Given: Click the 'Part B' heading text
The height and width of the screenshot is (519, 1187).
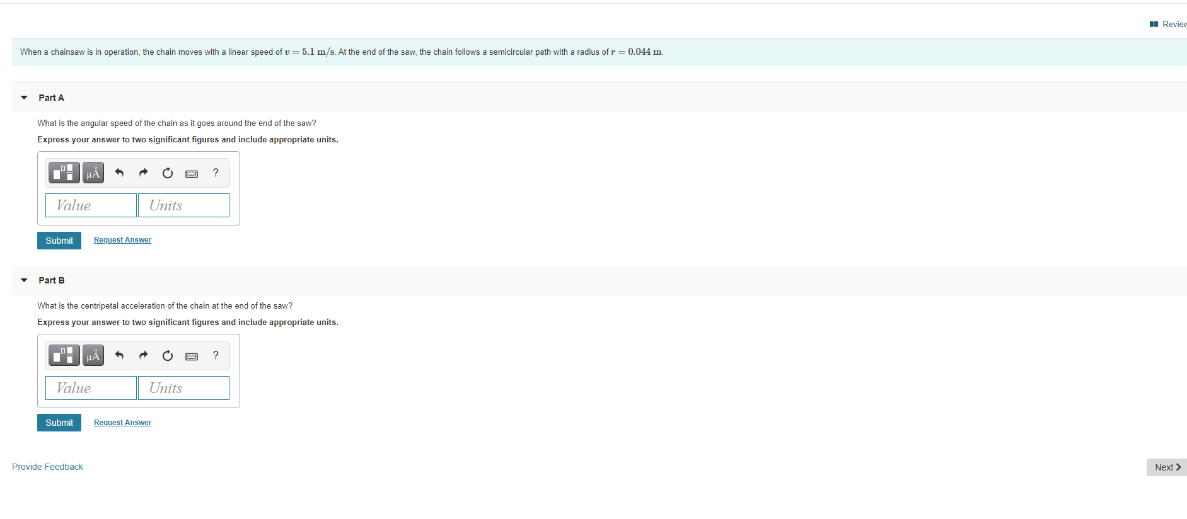Looking at the screenshot, I should pos(52,280).
